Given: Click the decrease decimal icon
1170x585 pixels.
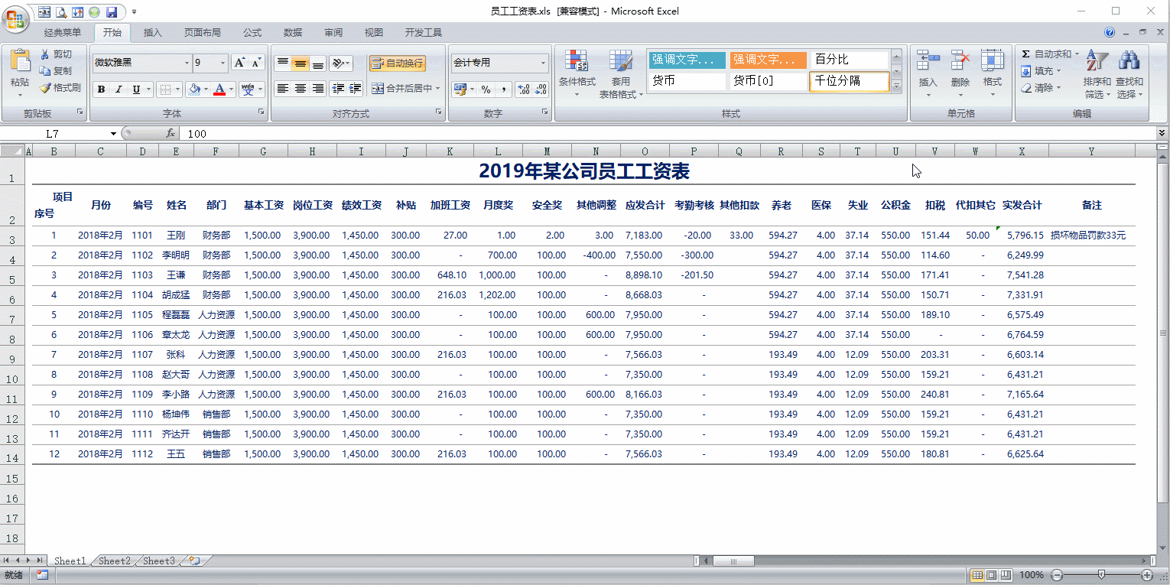Looking at the screenshot, I should 541,89.
